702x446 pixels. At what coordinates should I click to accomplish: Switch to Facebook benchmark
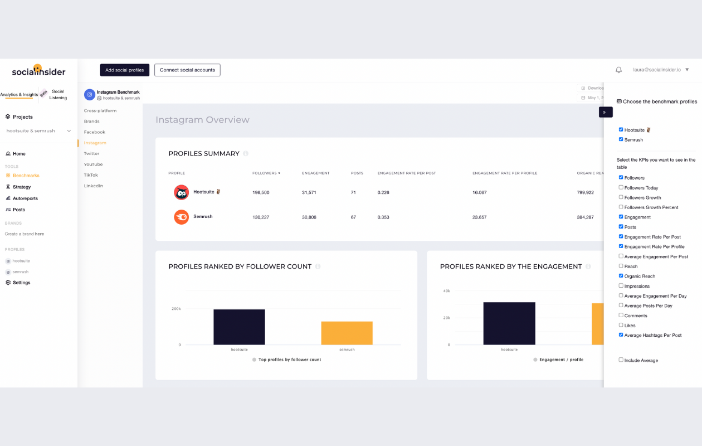coord(95,132)
